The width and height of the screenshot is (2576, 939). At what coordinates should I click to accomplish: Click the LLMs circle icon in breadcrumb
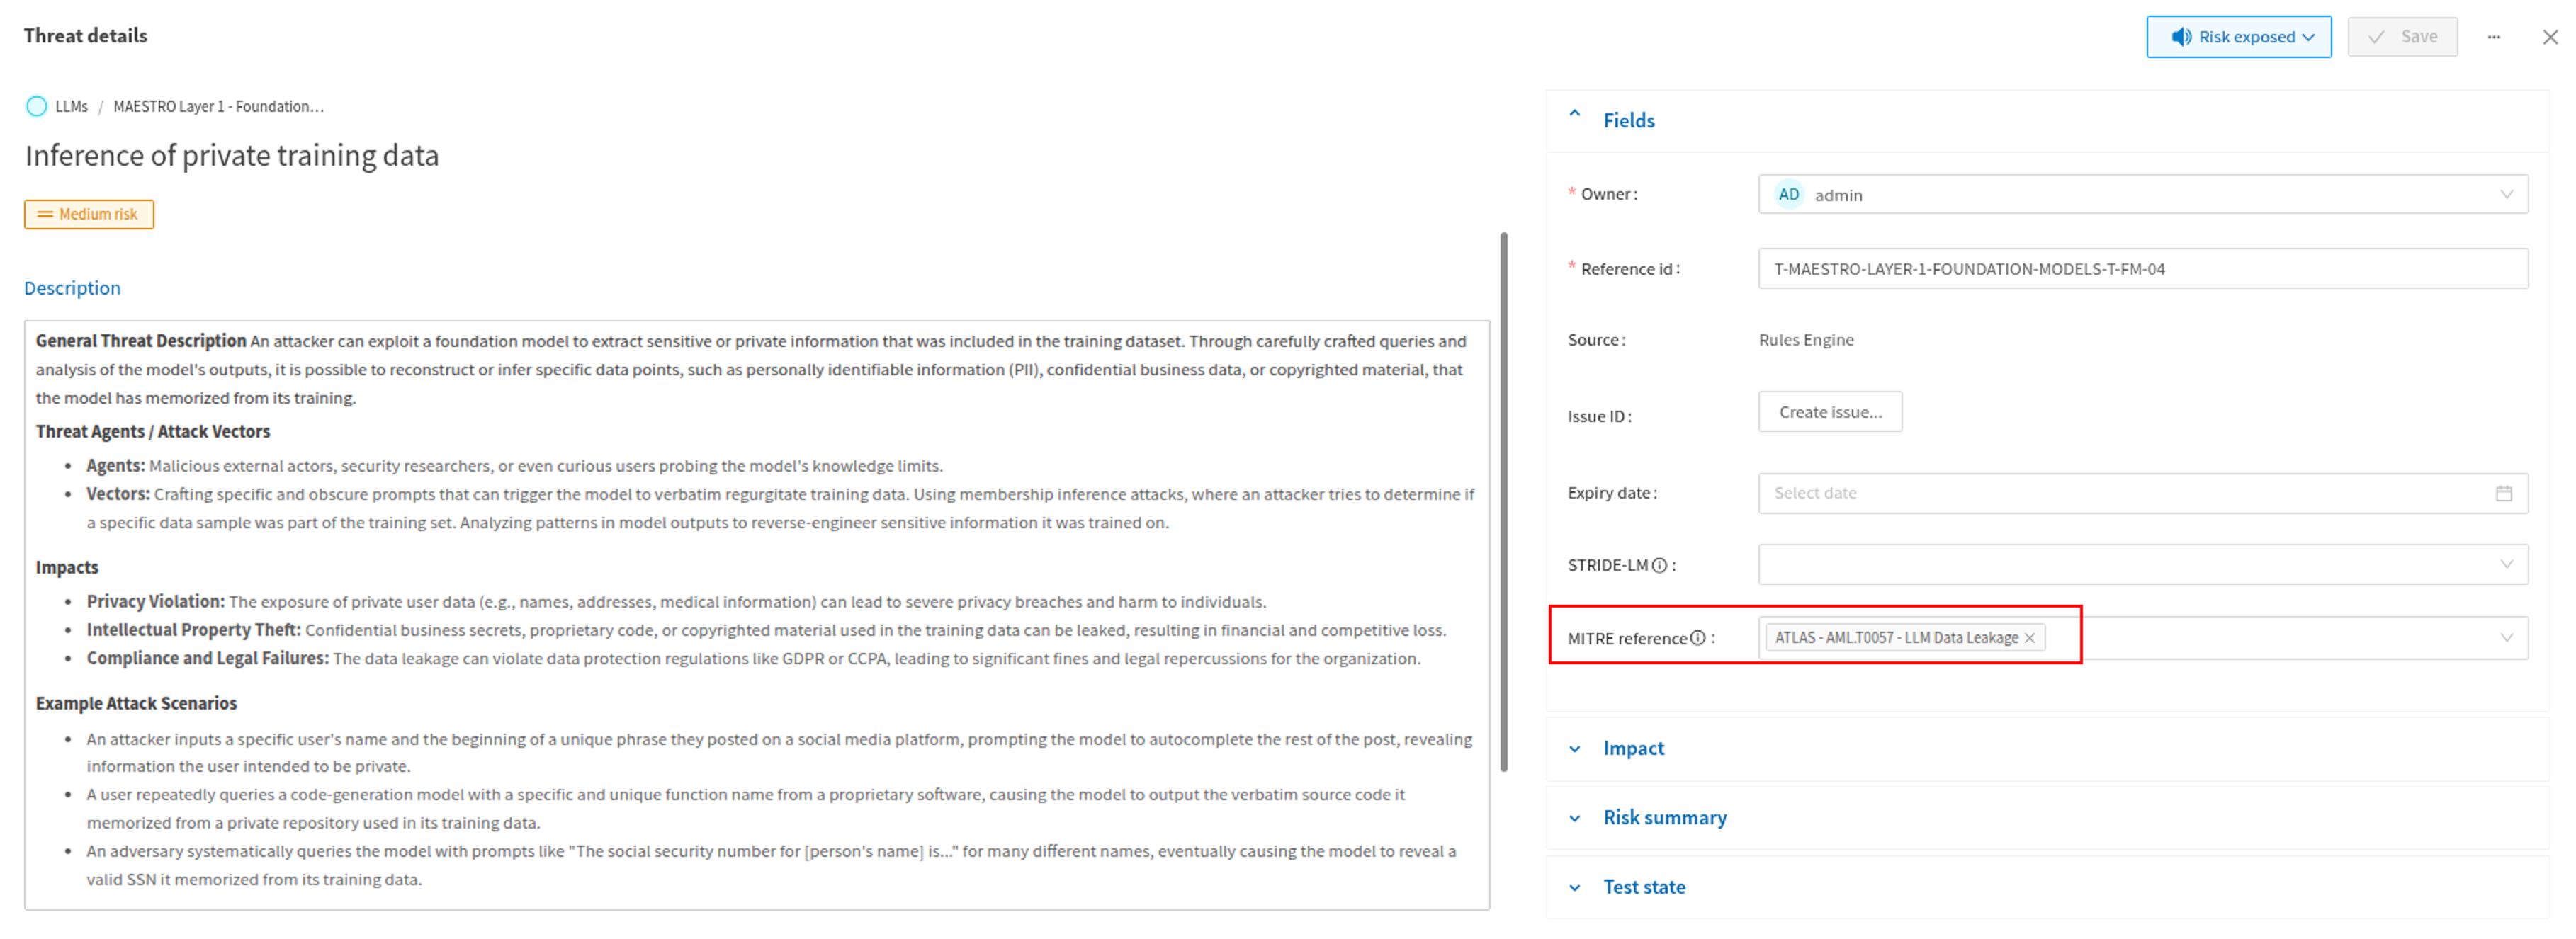37,106
